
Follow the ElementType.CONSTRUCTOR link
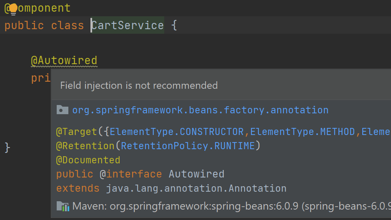click(177, 132)
